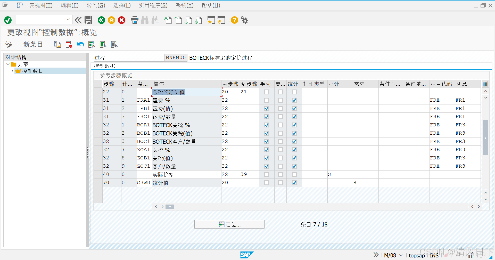This screenshot has width=495, height=260.
Task: Click the horizontal scrollbar thumb under table
Action: 170,207
